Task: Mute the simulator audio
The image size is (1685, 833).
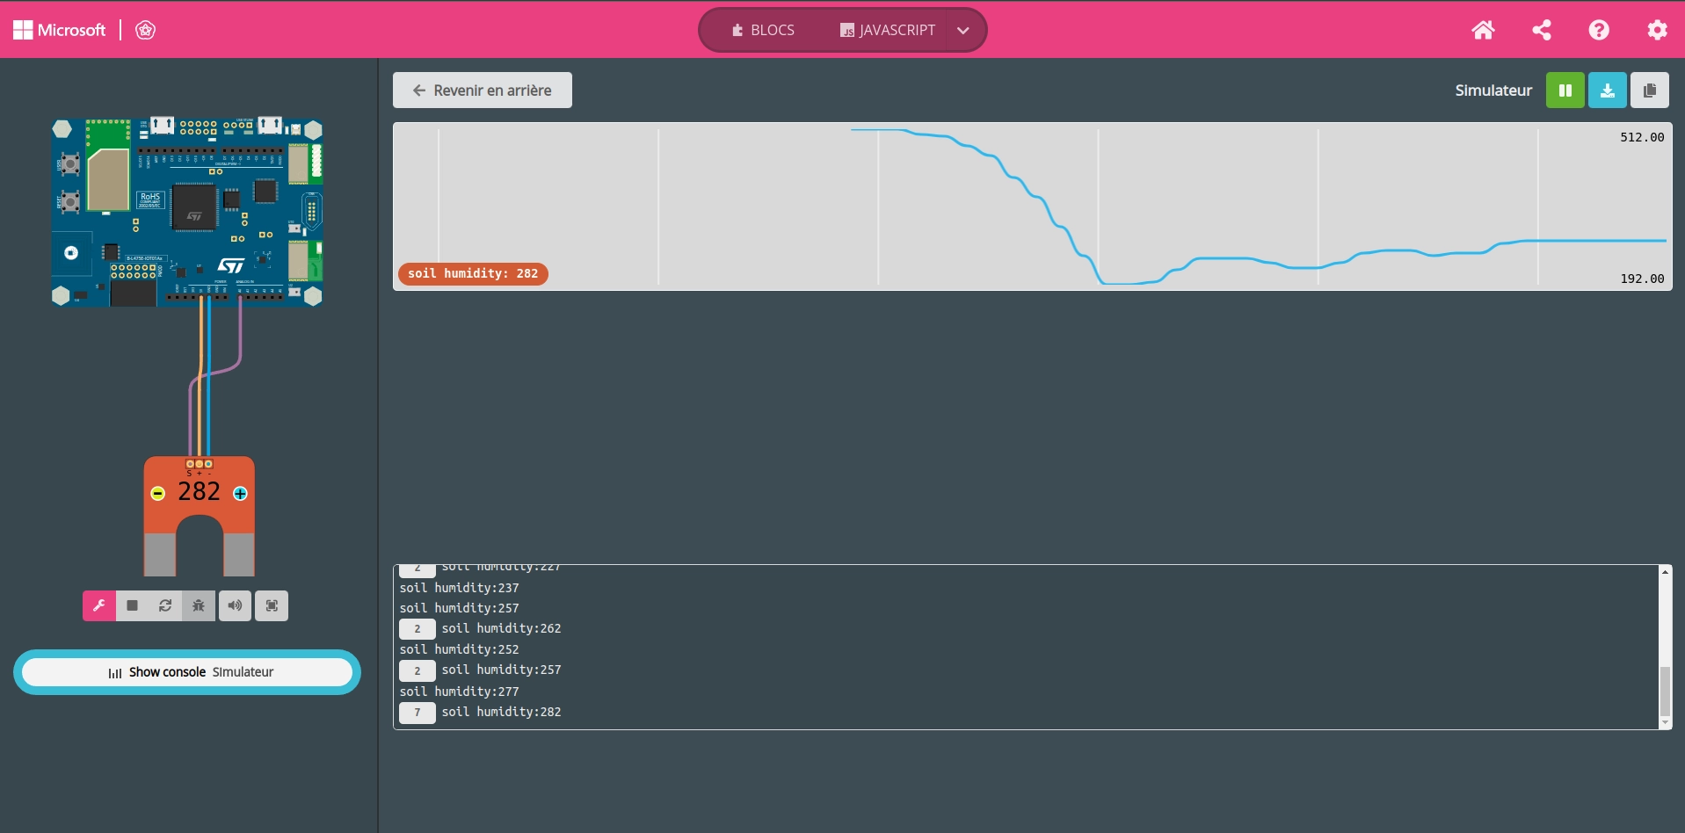Action: pos(235,605)
